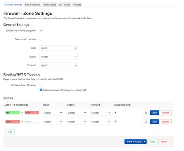
Task: Open the wan zone Output dropdown
Action: (77, 122)
